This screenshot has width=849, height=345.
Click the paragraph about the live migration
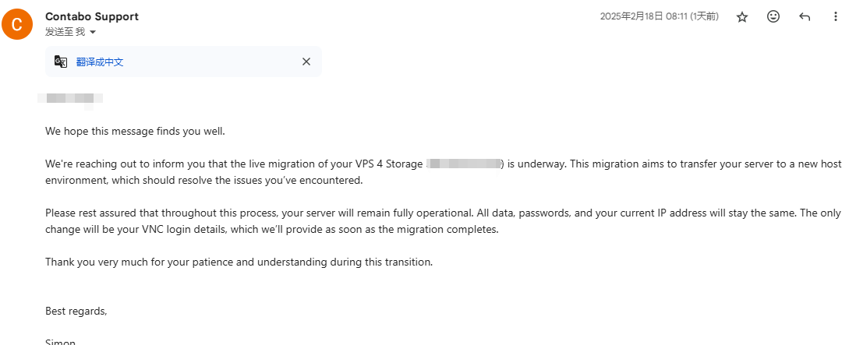234,164
